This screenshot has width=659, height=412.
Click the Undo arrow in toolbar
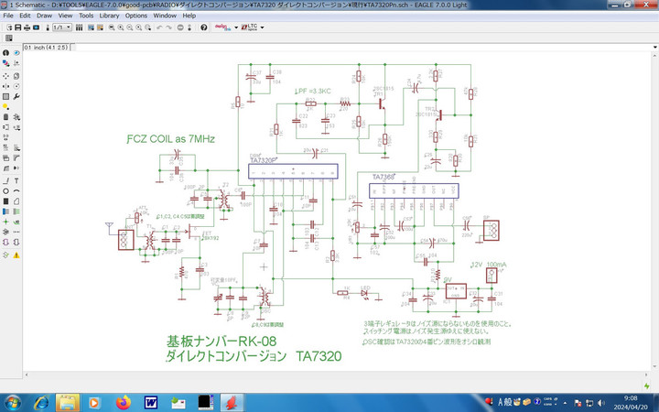(x=159, y=27)
